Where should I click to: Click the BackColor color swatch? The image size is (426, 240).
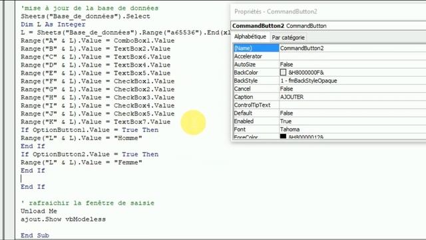[283, 73]
